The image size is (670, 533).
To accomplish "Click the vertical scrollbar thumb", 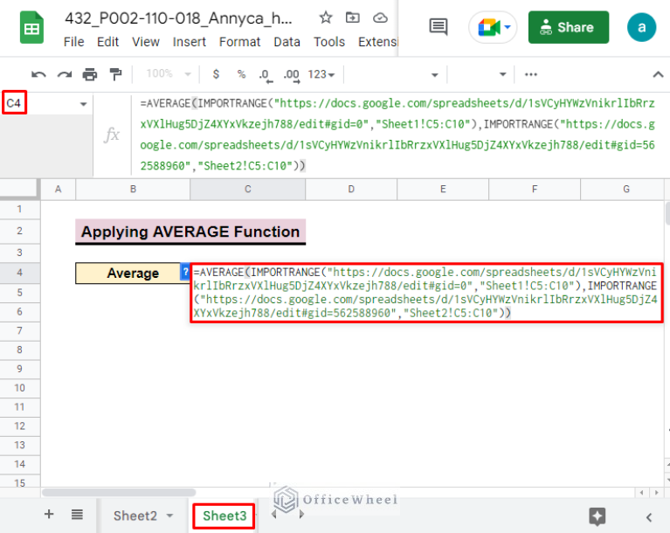I will (x=667, y=214).
